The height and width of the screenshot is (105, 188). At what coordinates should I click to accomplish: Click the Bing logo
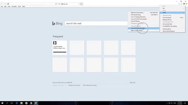pyautogui.click(x=57, y=23)
